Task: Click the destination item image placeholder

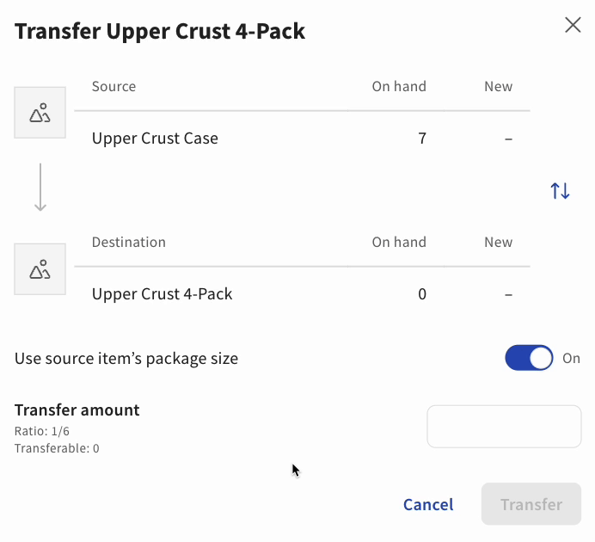Action: coord(40,269)
